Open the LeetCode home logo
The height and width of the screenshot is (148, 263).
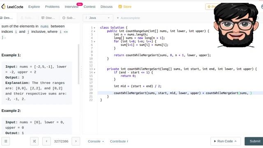[12, 7]
